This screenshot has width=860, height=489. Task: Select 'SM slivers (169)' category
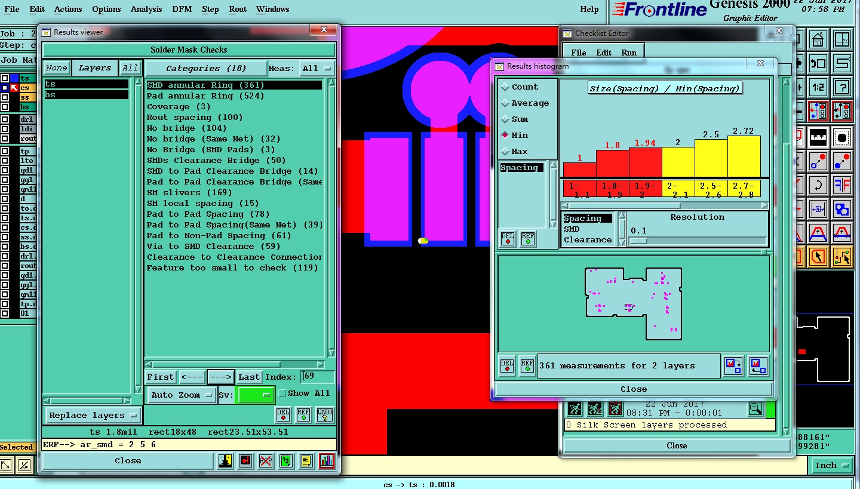pyautogui.click(x=189, y=193)
